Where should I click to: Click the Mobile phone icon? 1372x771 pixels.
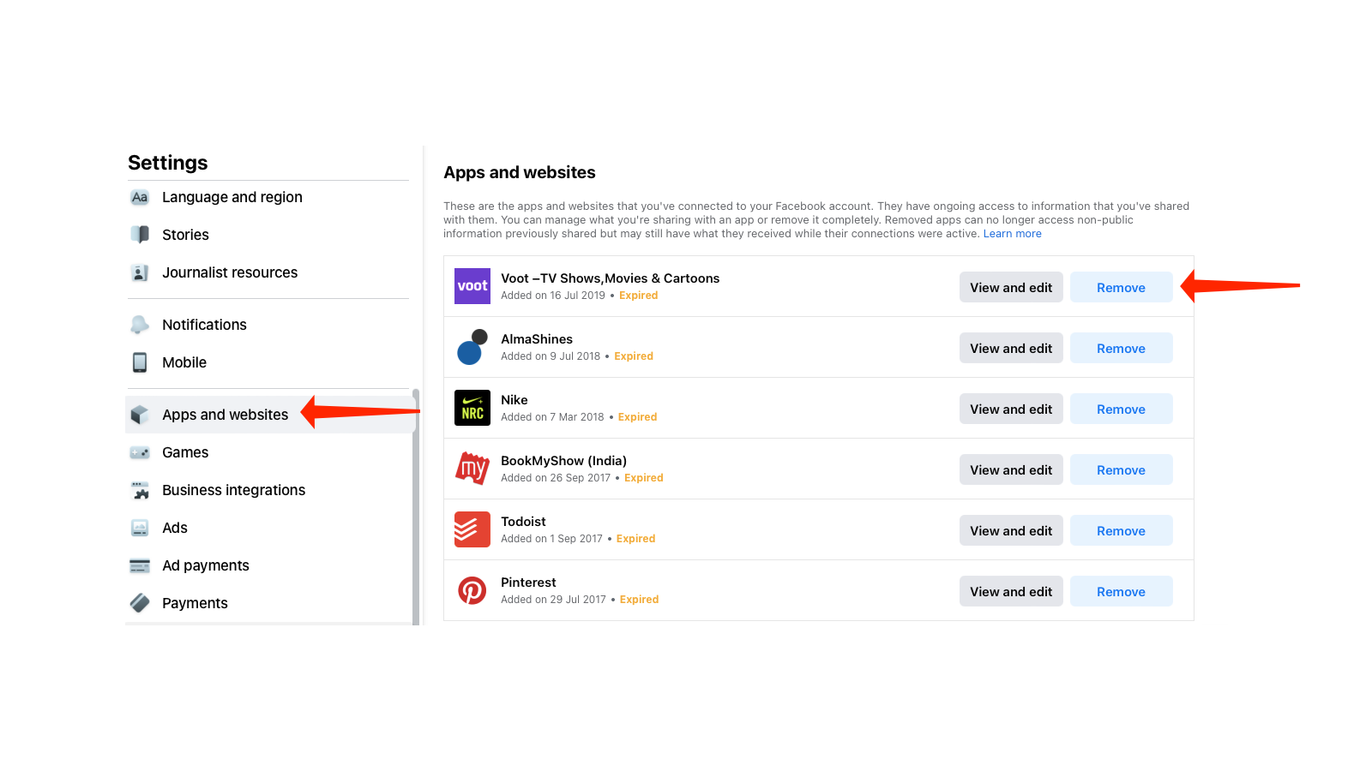pos(140,362)
